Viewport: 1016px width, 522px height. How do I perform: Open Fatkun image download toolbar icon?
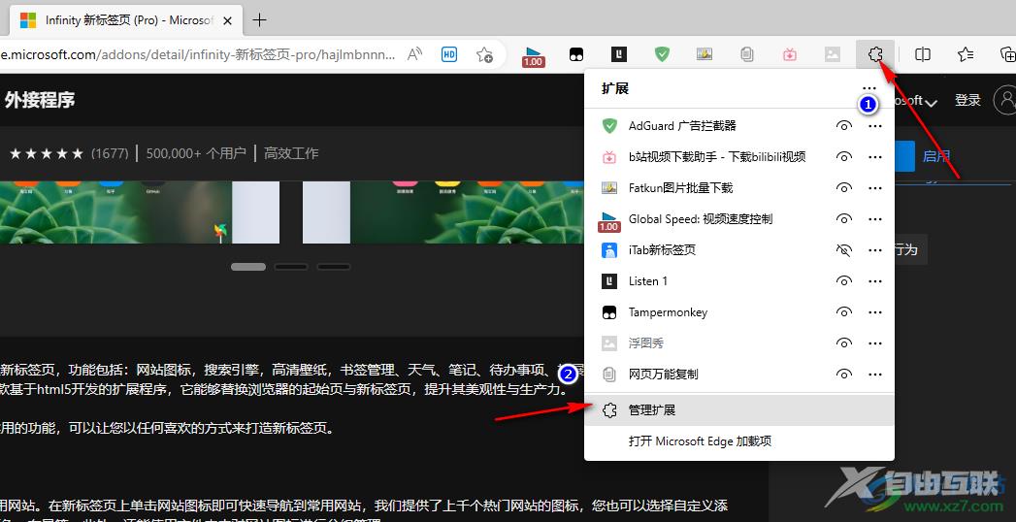705,54
